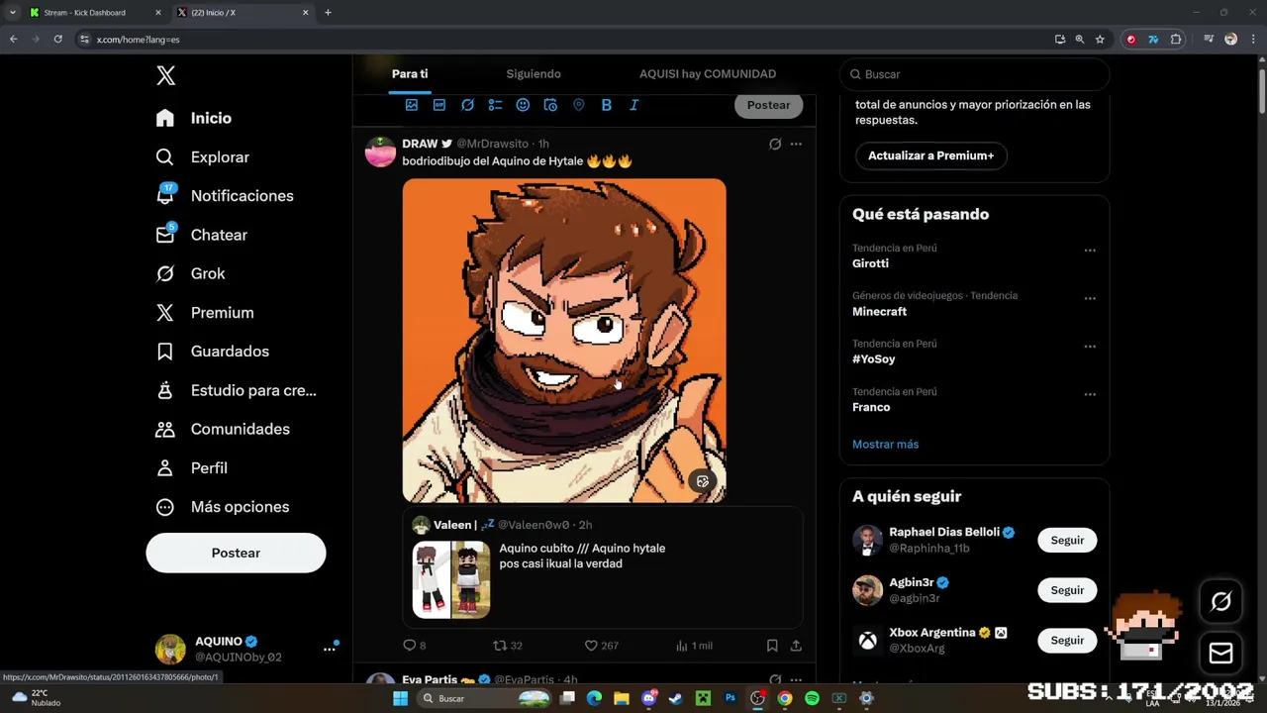Open Chrome extensions puzzle icon
The image size is (1267, 713).
(x=1176, y=40)
